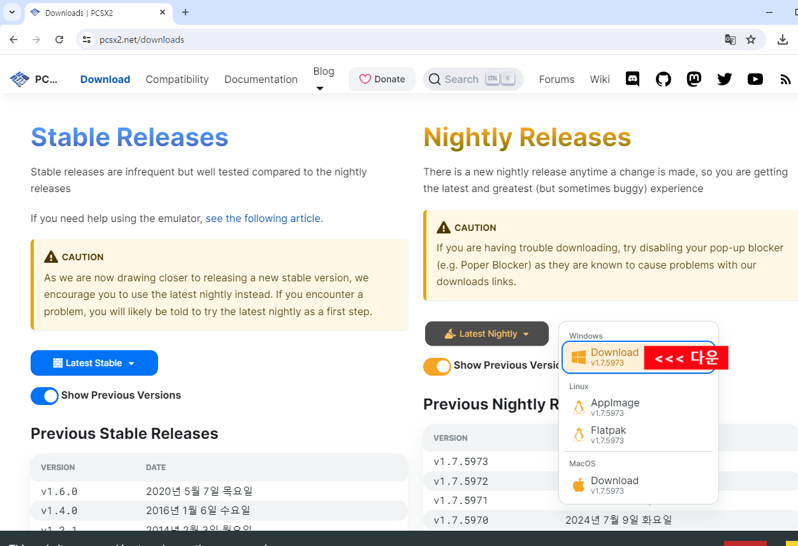Viewport: 798px width, 546px height.
Task: Click the Search input box
Action: pyautogui.click(x=474, y=79)
